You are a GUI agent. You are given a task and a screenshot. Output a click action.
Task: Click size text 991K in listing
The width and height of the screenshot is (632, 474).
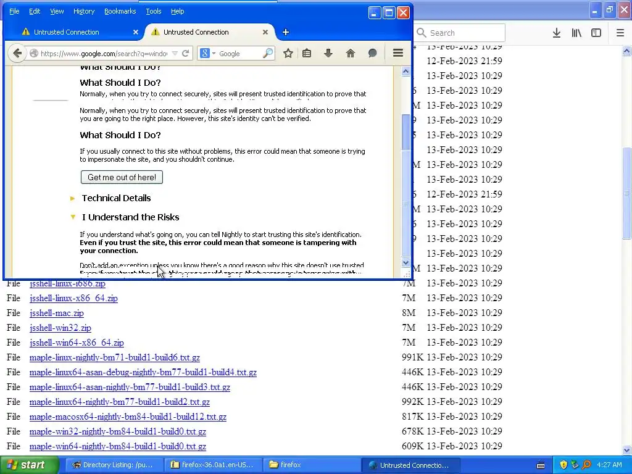[412, 357]
